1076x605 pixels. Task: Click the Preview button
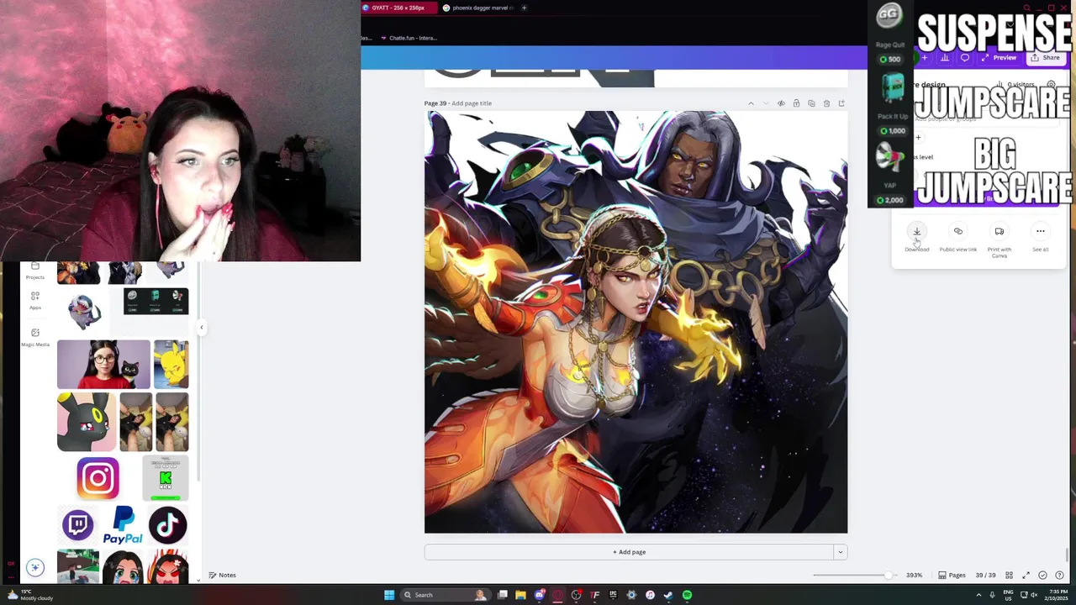coord(999,58)
